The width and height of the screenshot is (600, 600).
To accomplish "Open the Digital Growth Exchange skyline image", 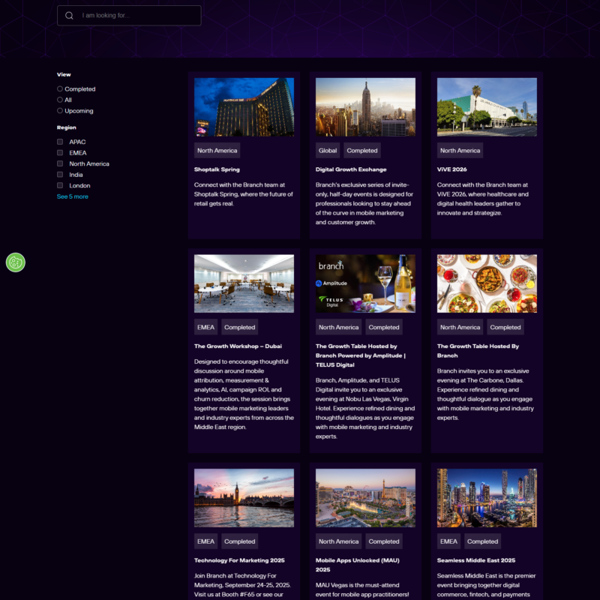I will pos(365,106).
